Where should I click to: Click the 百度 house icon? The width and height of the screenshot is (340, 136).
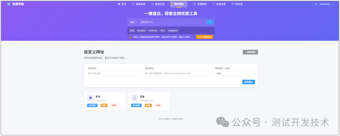(x=135, y=98)
